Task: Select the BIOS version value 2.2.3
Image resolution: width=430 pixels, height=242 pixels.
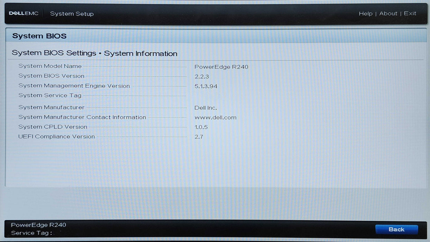Action: pyautogui.click(x=202, y=76)
